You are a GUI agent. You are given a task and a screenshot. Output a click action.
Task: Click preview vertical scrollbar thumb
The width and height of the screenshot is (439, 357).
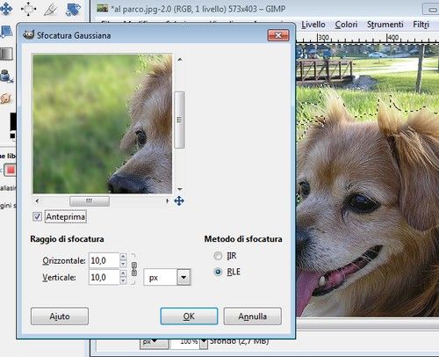pyautogui.click(x=179, y=120)
